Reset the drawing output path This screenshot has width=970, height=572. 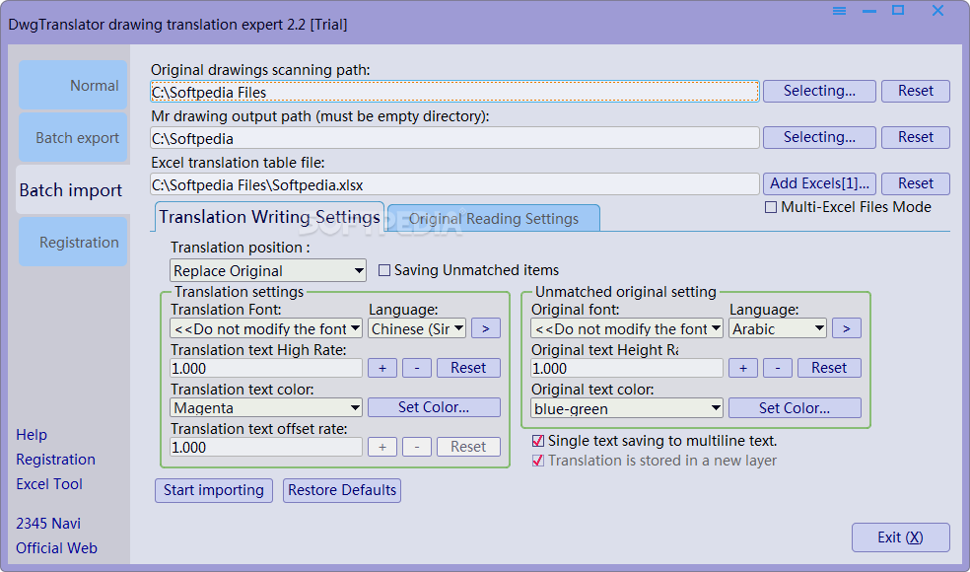[916, 137]
